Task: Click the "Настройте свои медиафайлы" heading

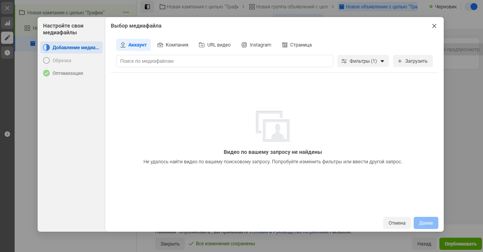Action: [63, 29]
